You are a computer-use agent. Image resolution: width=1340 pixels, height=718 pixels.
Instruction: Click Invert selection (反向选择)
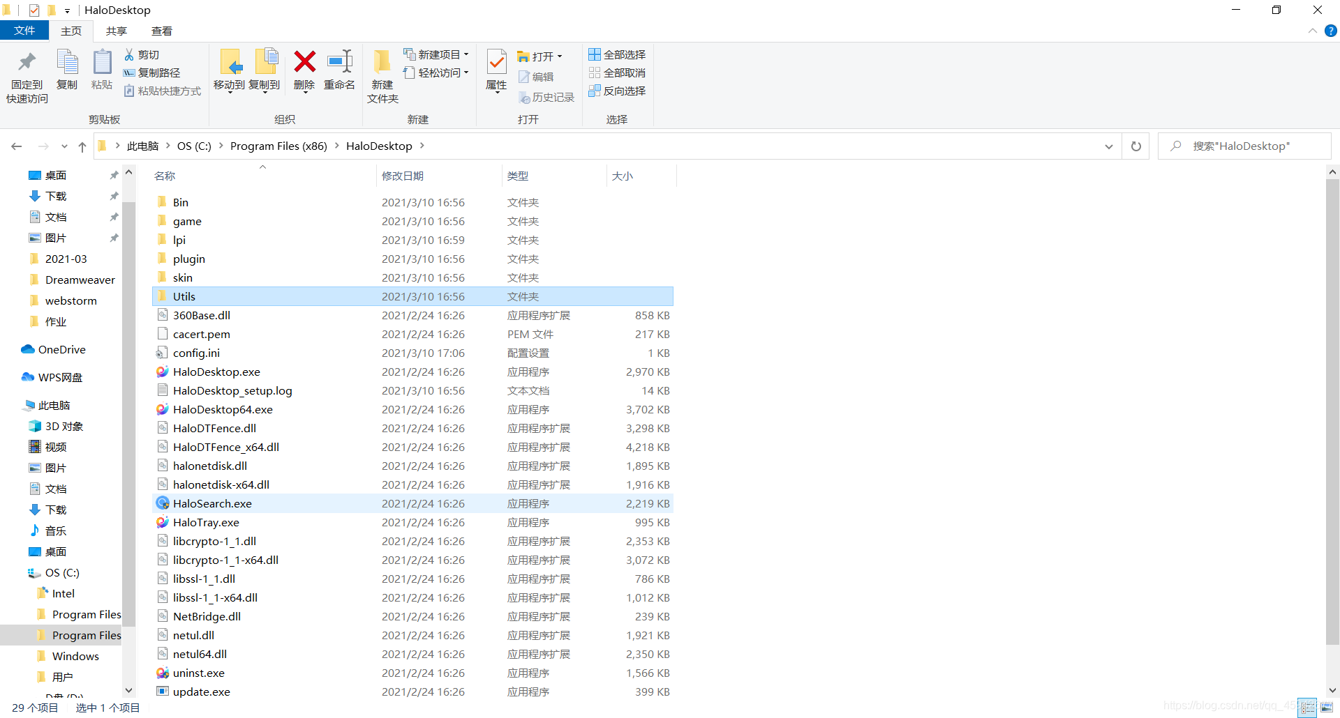(617, 91)
